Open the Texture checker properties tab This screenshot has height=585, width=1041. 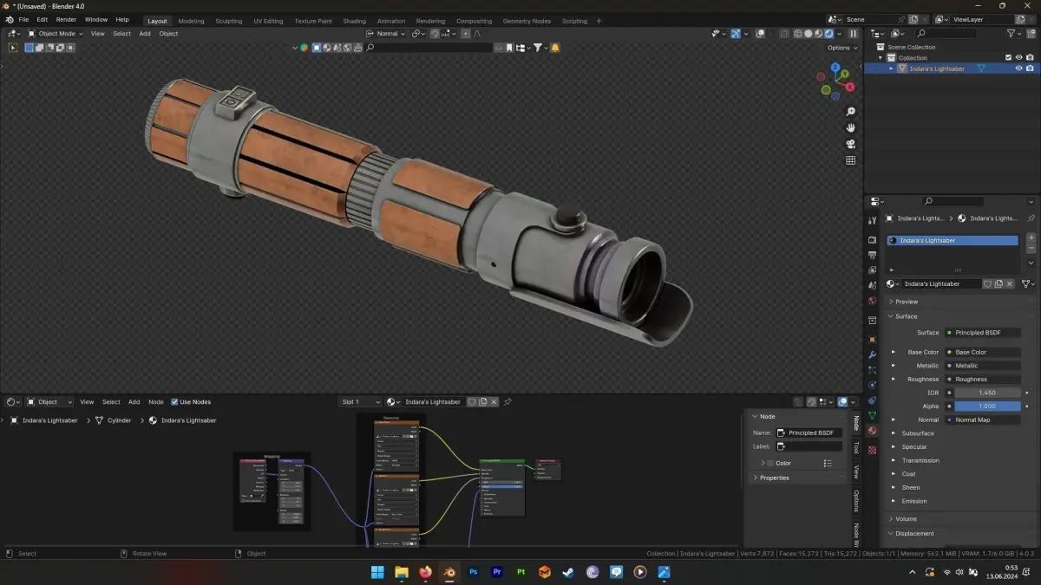click(872, 450)
